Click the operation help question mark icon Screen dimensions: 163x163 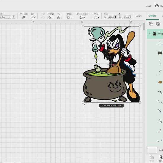[13, 17]
